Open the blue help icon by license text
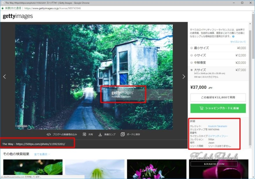This screenshot has height=179, width=255. pyautogui.click(x=233, y=36)
